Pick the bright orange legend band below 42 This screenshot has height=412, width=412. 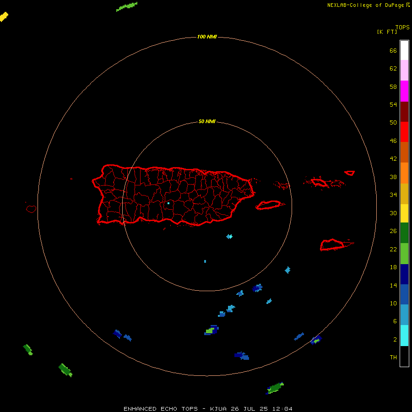[404, 173]
